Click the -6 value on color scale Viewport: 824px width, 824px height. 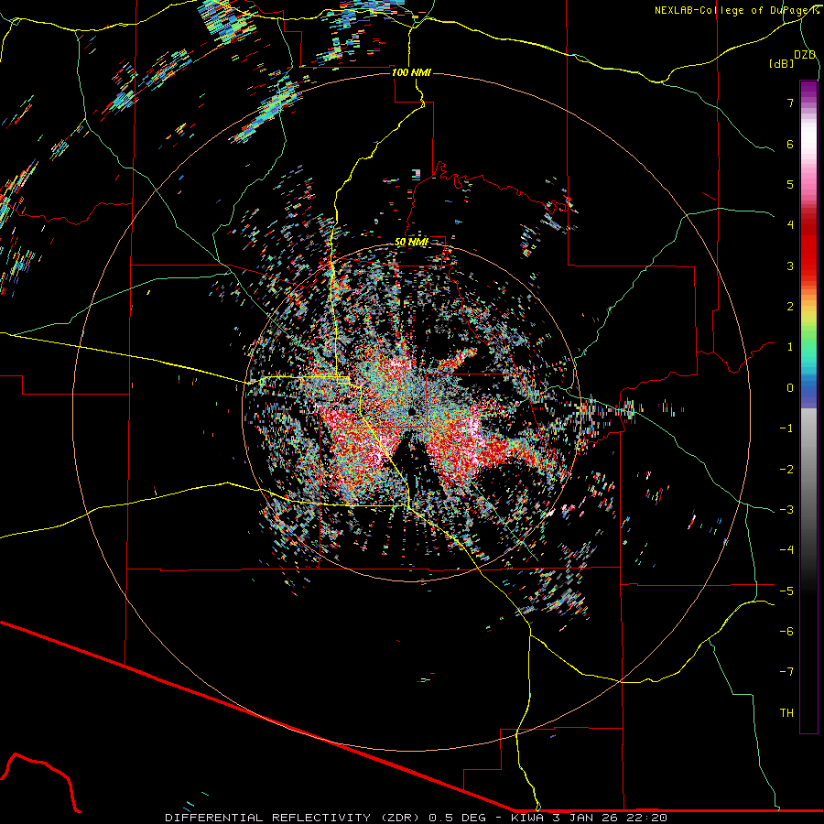[786, 631]
